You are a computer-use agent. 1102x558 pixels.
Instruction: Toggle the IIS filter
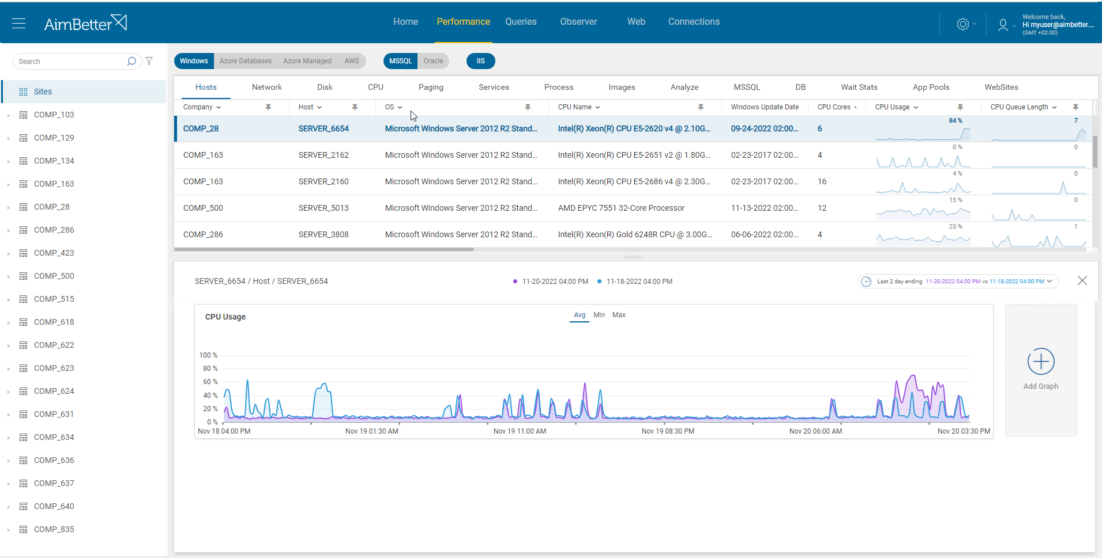point(480,60)
